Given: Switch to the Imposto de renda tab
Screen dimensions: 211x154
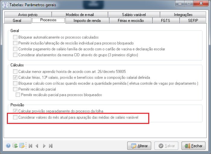Looking at the screenshot, I should pyautogui.click(x=87, y=20).
